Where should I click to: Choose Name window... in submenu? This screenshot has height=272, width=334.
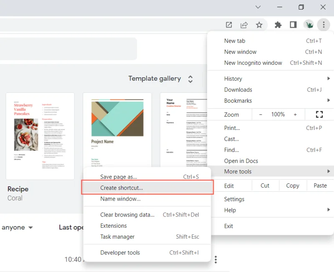tap(147, 199)
